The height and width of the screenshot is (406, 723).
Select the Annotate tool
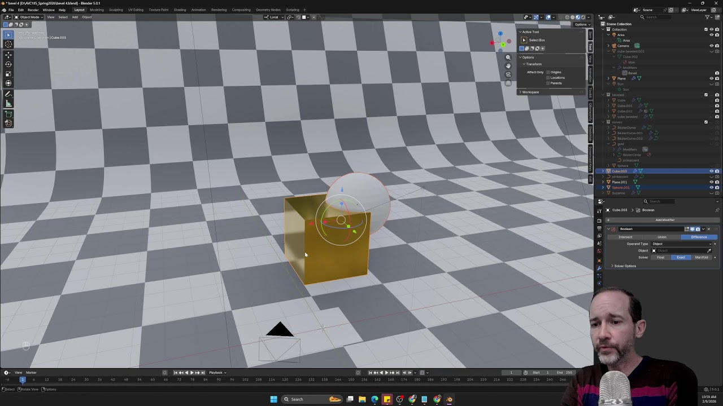(8, 94)
